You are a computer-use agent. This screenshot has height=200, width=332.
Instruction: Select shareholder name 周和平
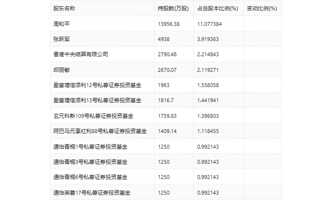[62, 24]
